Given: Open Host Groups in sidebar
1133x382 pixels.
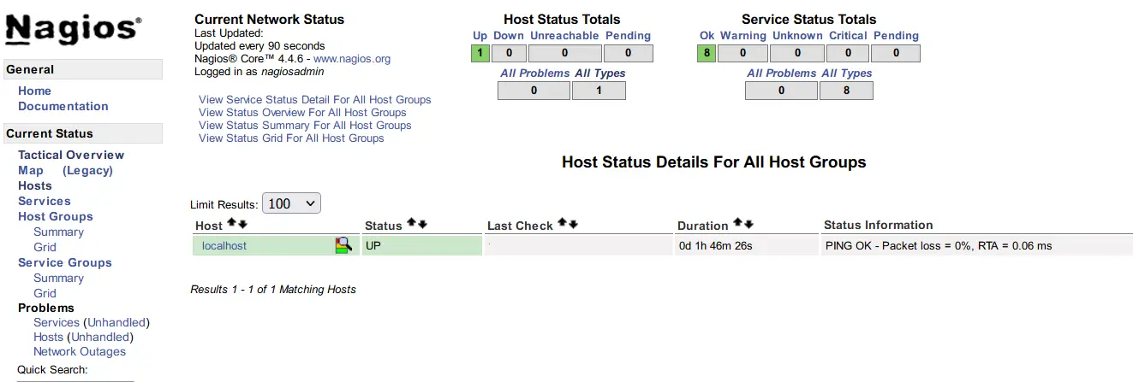Looking at the screenshot, I should (x=56, y=216).
